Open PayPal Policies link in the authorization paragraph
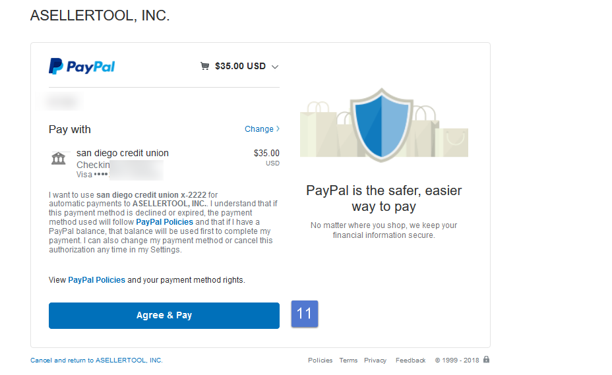Viewport: 612px width, 375px height. click(x=164, y=222)
